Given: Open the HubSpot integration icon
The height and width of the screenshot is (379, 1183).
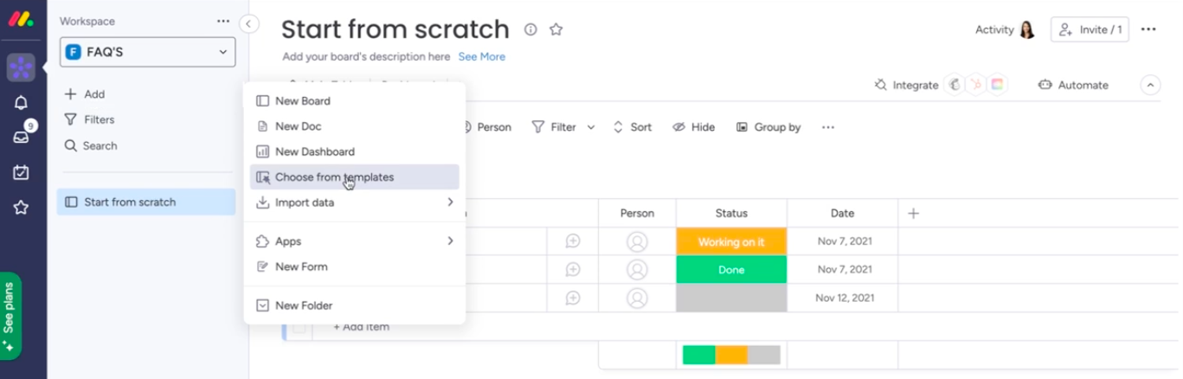Looking at the screenshot, I should point(976,85).
